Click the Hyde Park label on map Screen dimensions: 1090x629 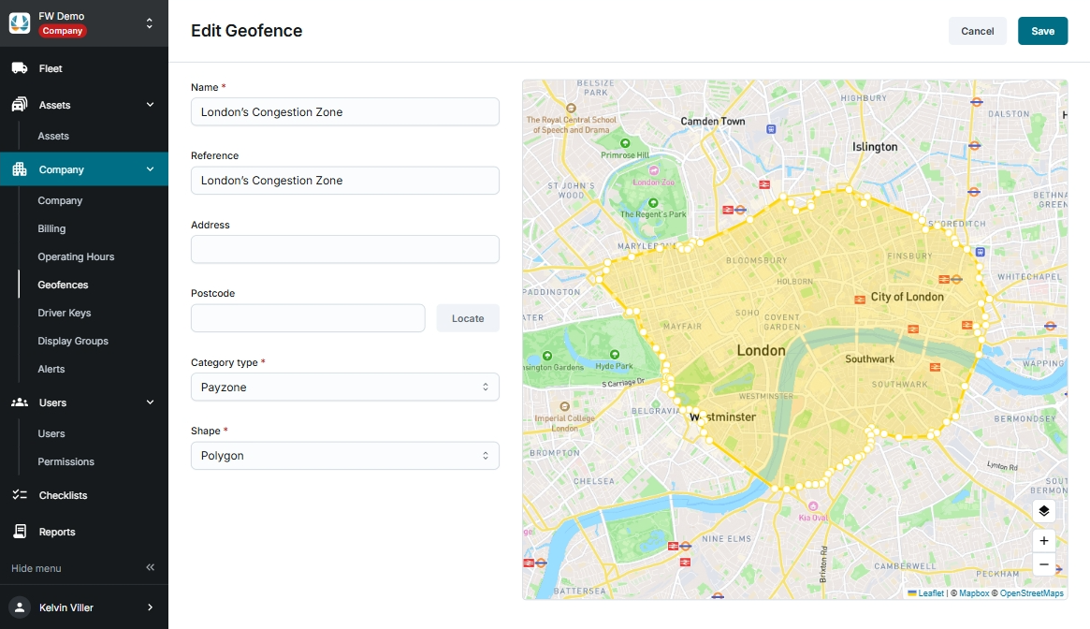615,366
